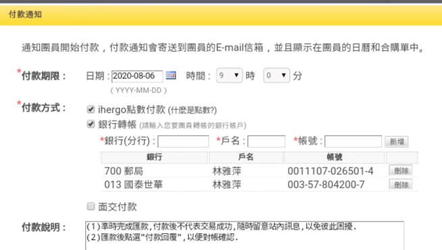Click the 戶名 input field
442x250 pixels.
tap(266, 141)
